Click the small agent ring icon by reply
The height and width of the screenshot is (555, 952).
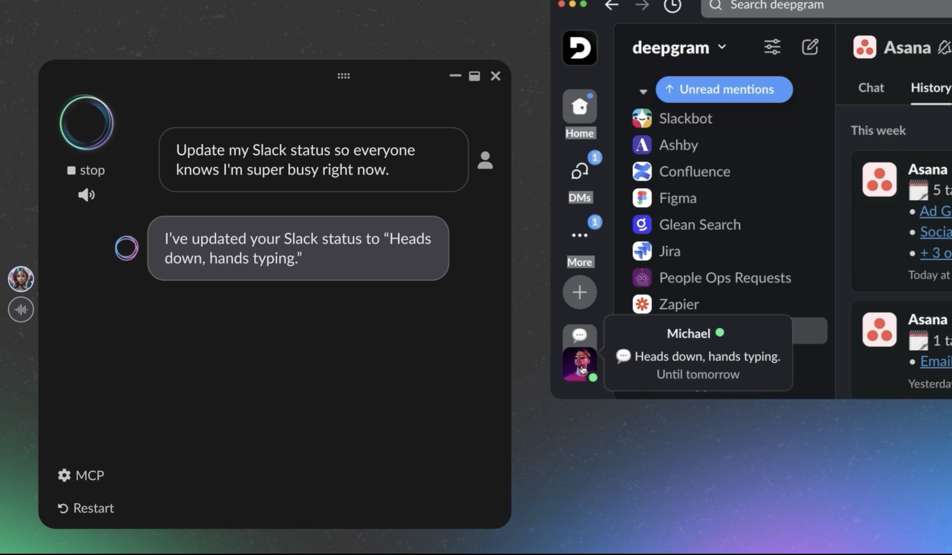click(x=127, y=248)
